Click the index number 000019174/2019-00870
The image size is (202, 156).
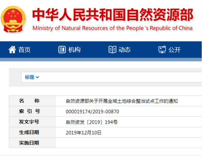pos(92,111)
